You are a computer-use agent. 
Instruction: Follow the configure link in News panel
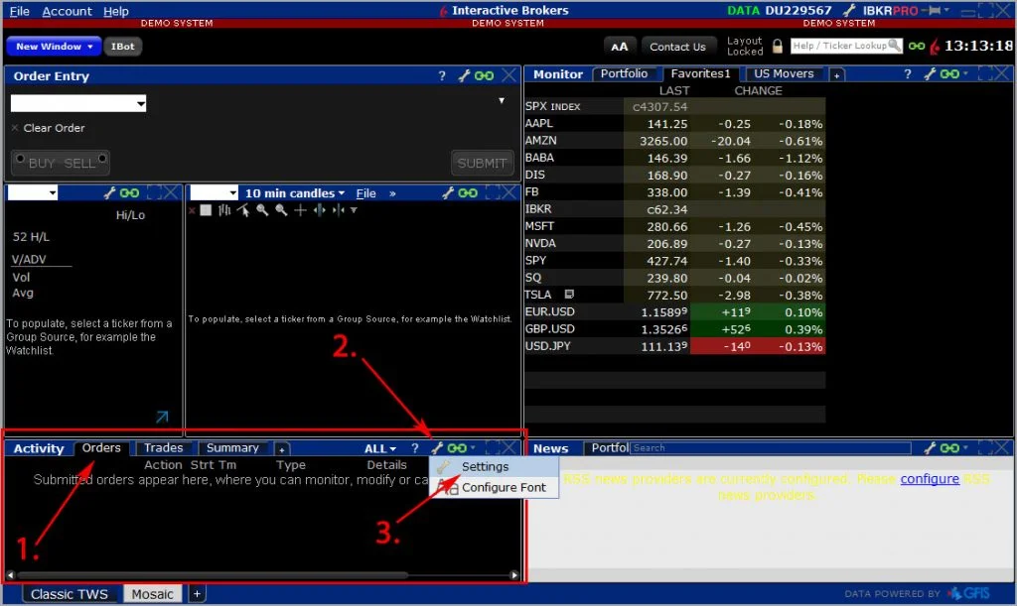click(930, 478)
